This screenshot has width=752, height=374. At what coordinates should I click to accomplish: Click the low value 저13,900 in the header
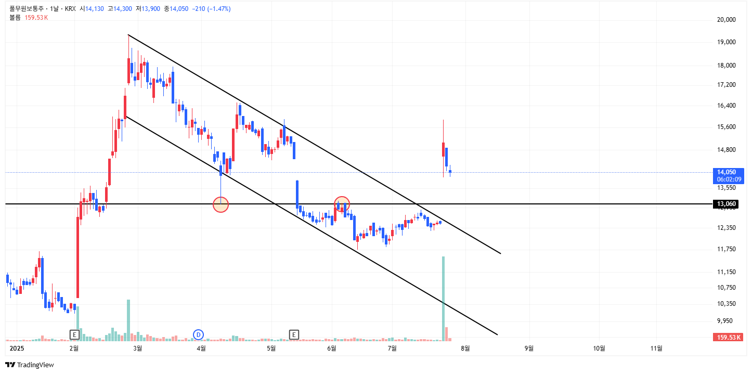click(148, 9)
